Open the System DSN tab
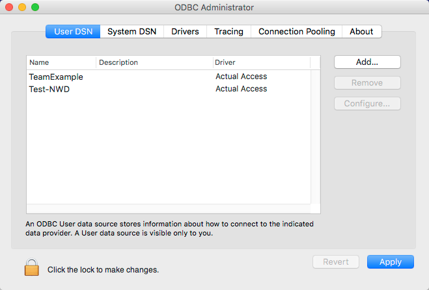 coord(131,31)
